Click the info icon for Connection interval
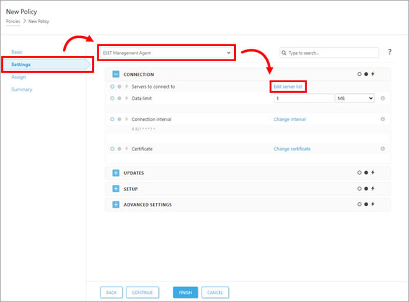Viewport: 409px width, 302px height. click(x=383, y=120)
